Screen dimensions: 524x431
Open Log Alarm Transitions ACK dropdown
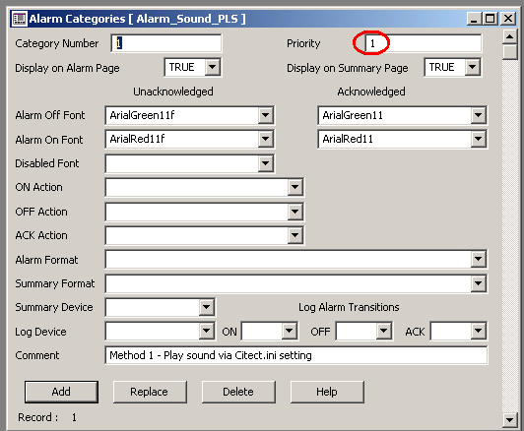pyautogui.click(x=479, y=332)
